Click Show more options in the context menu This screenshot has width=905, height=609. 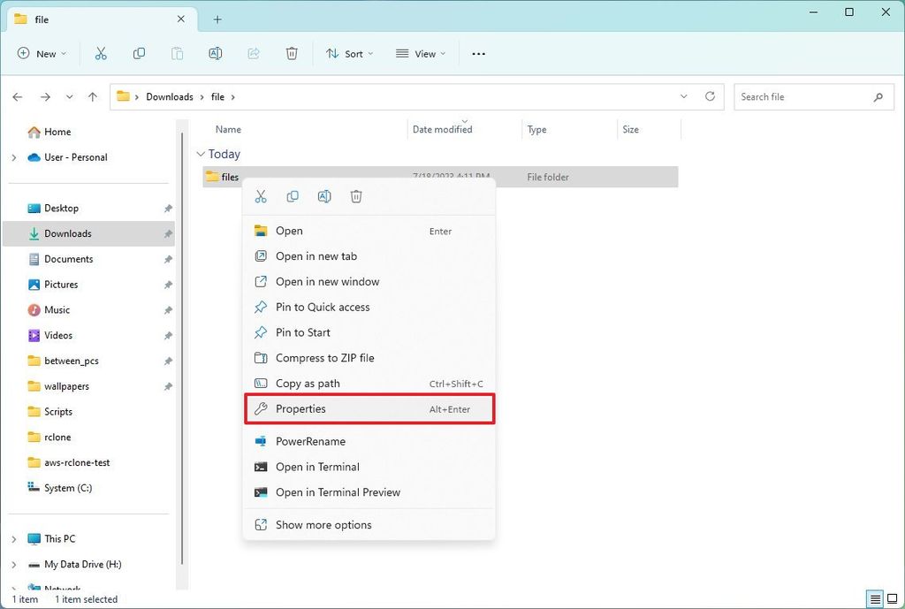pos(324,524)
